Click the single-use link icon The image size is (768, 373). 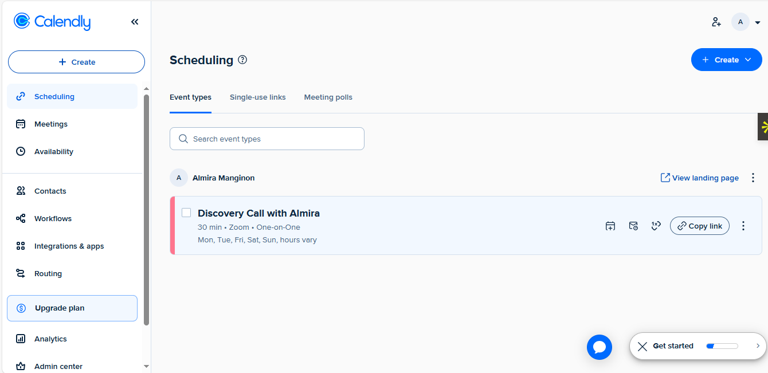click(656, 226)
